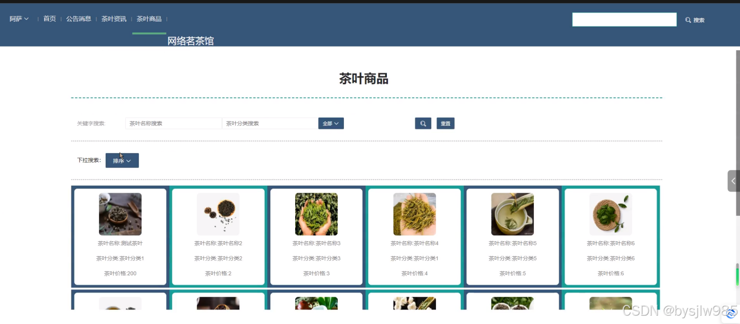Click the magnifier icon beside 搜索 in header
Screen dimensions: 740x324
point(688,20)
